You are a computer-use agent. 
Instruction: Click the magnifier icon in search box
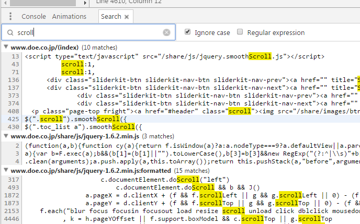point(10,32)
